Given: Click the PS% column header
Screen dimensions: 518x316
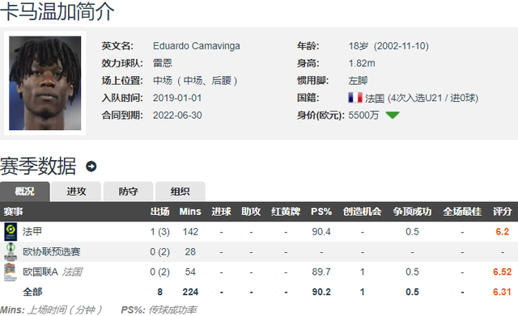Looking at the screenshot, I should pyautogui.click(x=321, y=212).
